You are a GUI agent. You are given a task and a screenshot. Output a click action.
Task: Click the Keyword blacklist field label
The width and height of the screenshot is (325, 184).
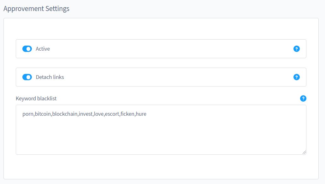(36, 98)
